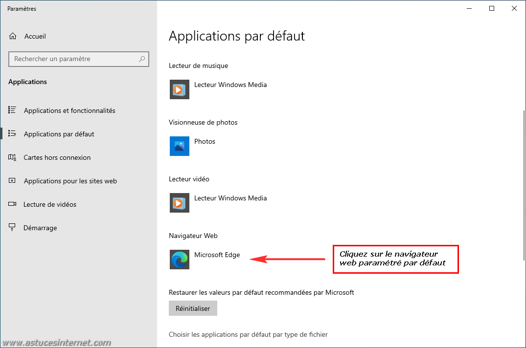Change the default browser Microsoft Edge
Screen dimensions: 526x348
click(205, 260)
